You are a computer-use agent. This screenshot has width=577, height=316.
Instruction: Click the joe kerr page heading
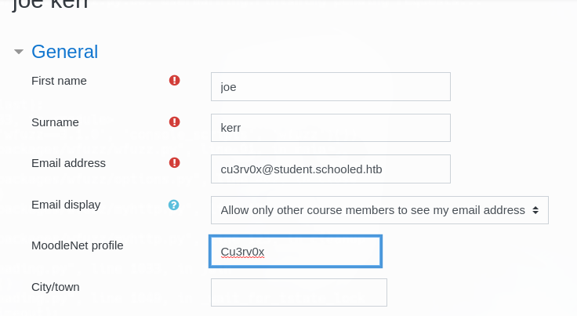pyautogui.click(x=50, y=5)
